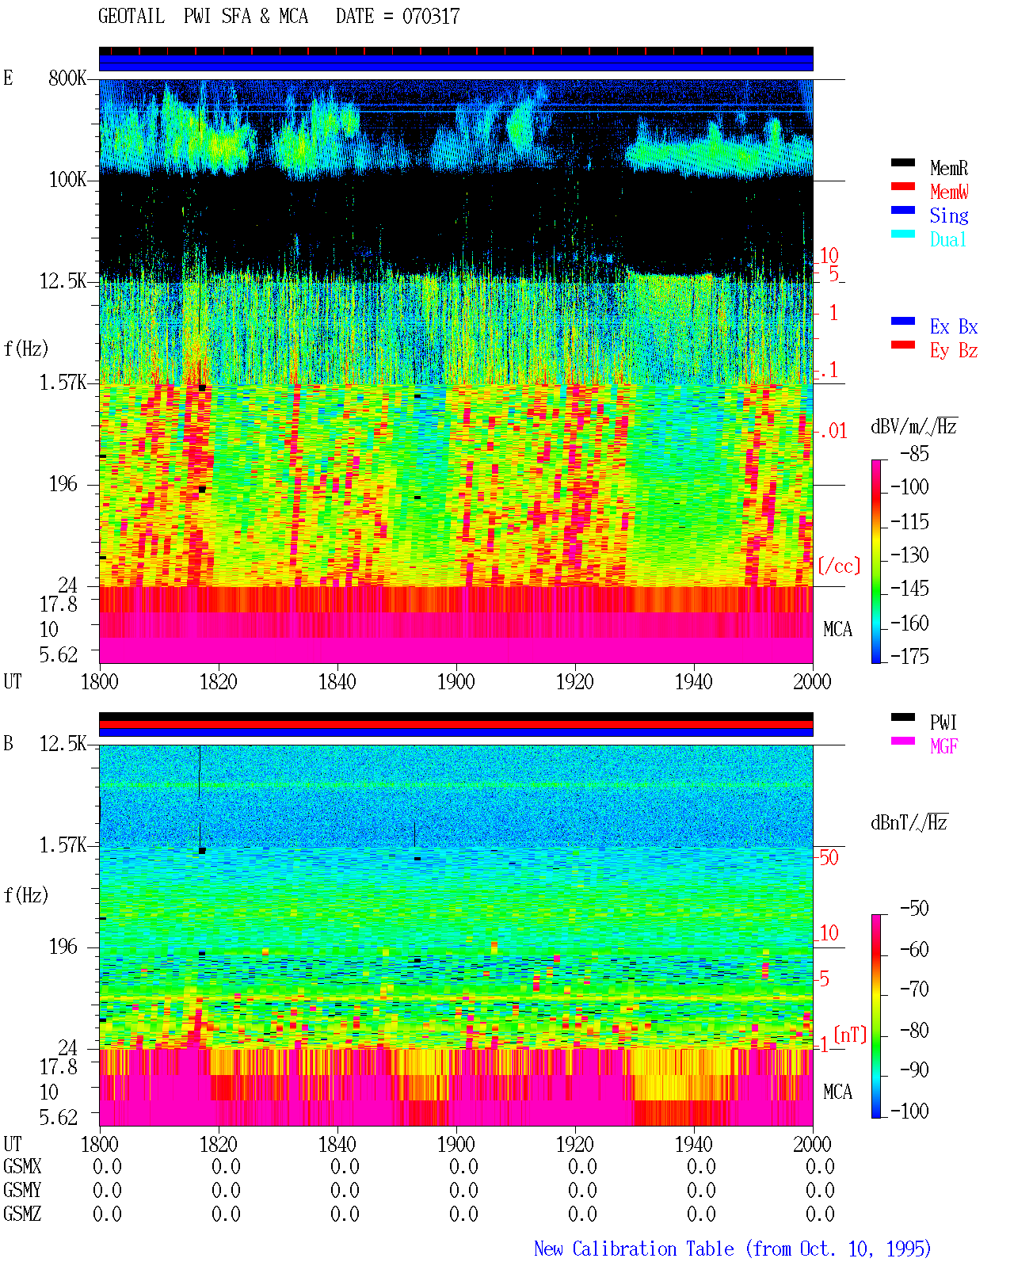
Task: Click the 'GSMX' row label
Action: tap(22, 1167)
